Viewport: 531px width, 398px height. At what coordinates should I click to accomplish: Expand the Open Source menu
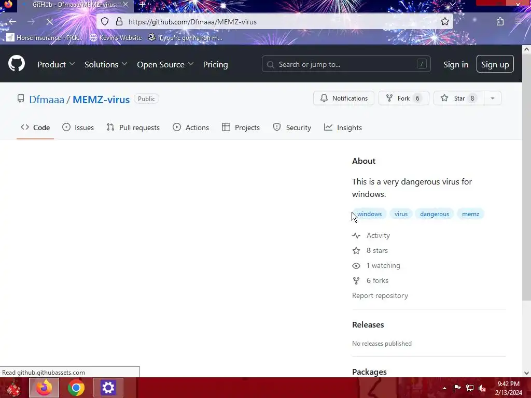(x=165, y=64)
